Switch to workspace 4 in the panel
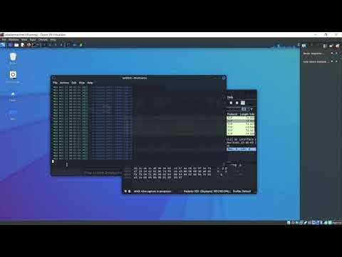The image size is (342, 257). [61, 44]
